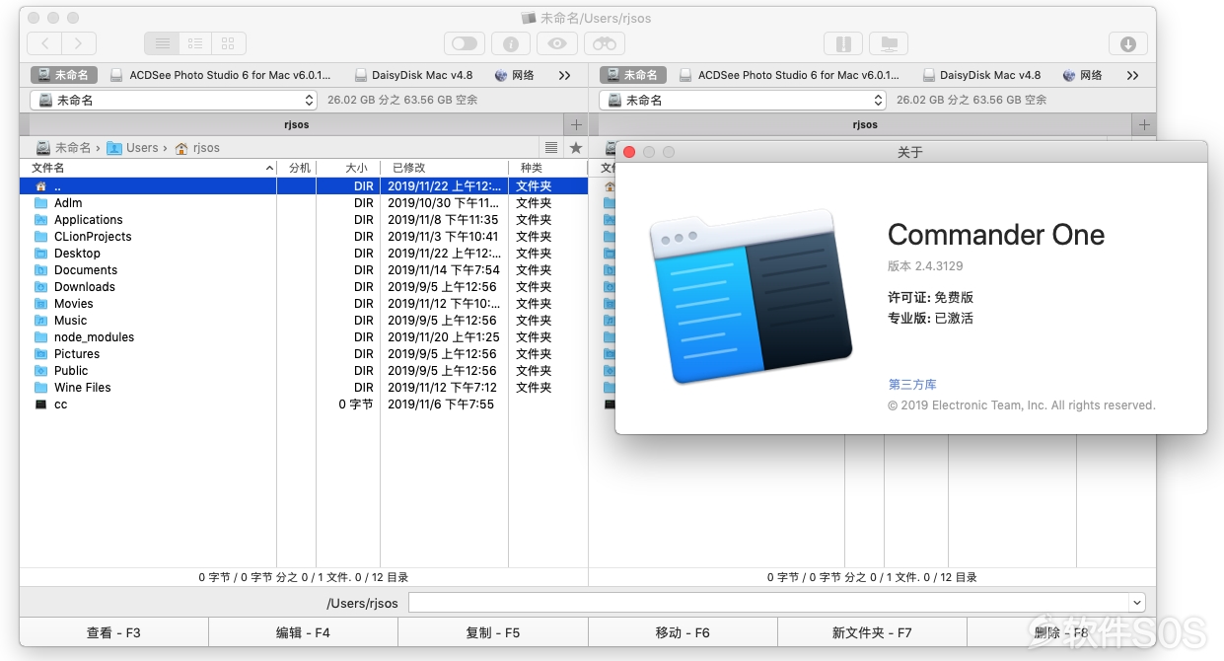The height and width of the screenshot is (661, 1224).
Task: Select the Downloads folder
Action: [x=304, y=287]
